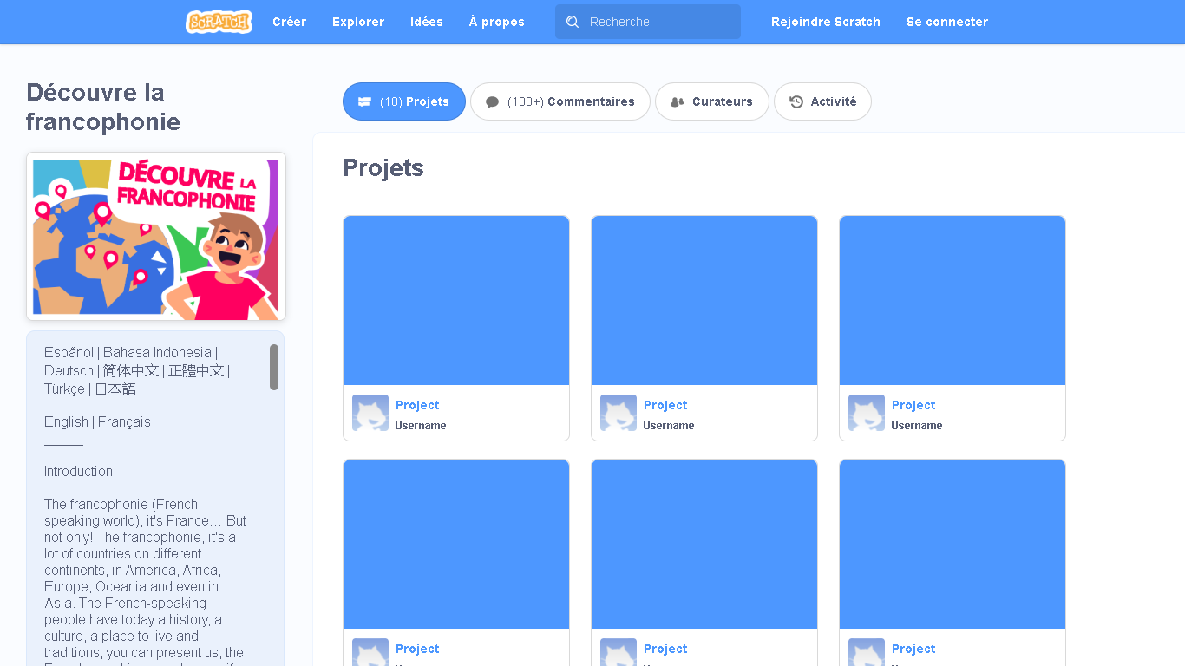1185x666 pixels.
Task: Select the projects icon on the Projets tab
Action: point(365,101)
